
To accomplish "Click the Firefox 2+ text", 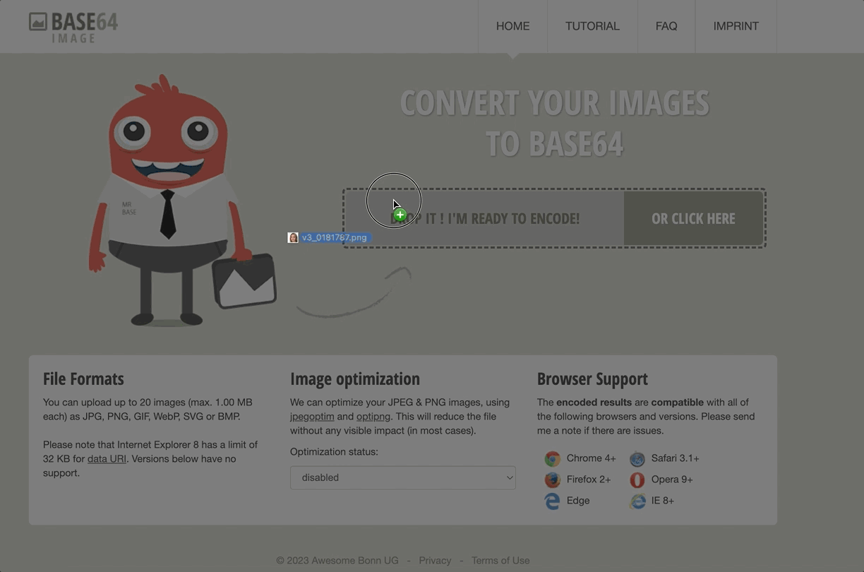I will pos(589,479).
